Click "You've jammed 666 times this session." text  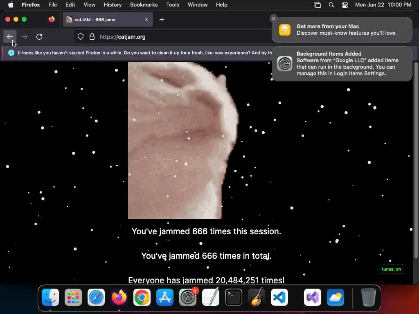click(x=206, y=231)
